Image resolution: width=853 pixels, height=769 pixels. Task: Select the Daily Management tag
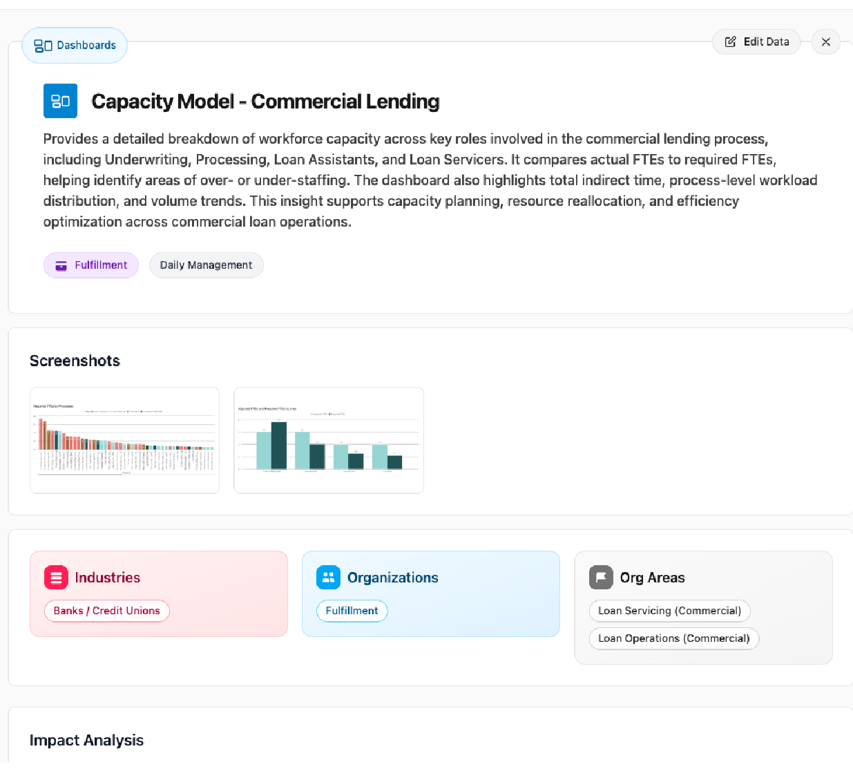206,265
